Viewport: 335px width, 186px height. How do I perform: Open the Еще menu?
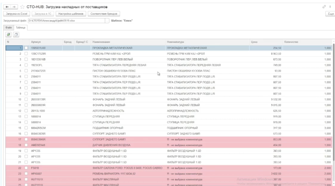coord(331,14)
